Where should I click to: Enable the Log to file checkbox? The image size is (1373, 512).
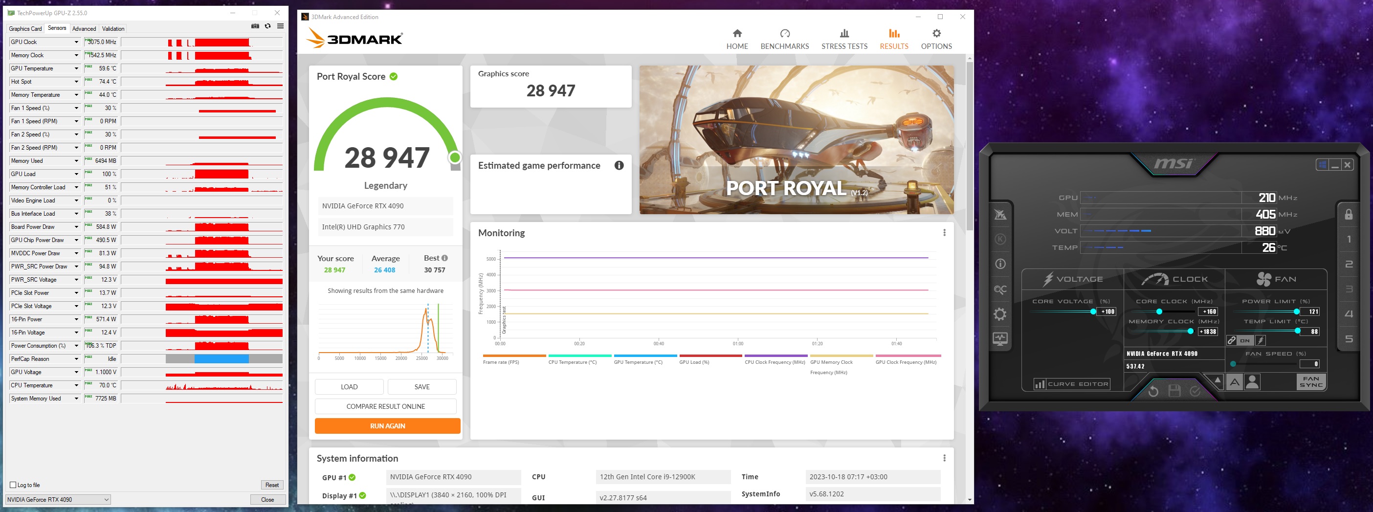(x=13, y=485)
